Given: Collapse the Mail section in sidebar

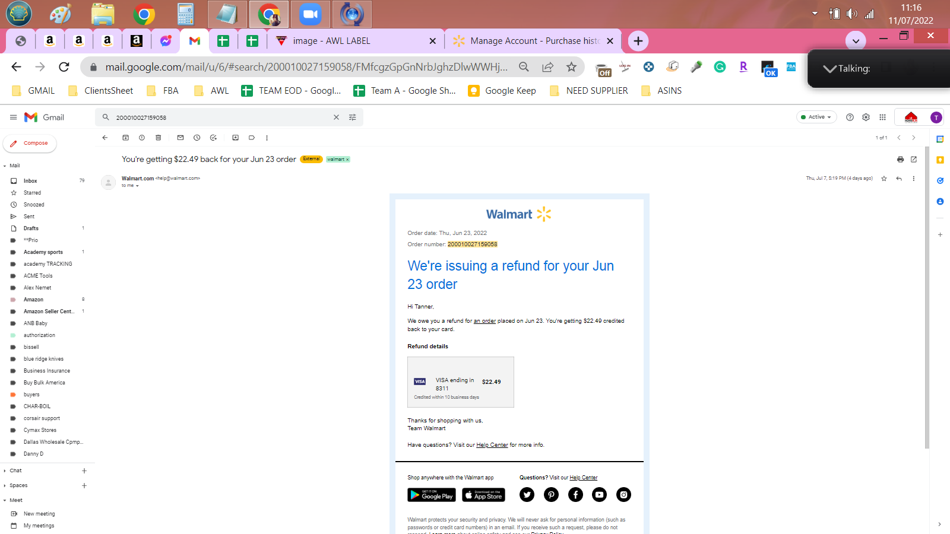Looking at the screenshot, I should pyautogui.click(x=5, y=166).
